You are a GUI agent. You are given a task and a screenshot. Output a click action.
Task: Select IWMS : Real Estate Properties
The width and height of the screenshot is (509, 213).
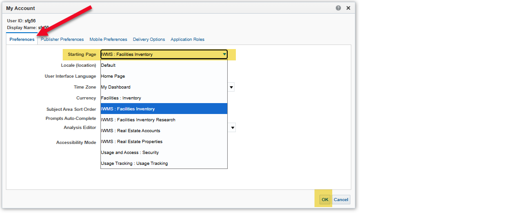click(x=164, y=142)
